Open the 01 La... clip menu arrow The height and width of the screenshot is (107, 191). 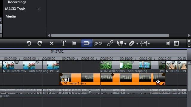[x=184, y=71]
